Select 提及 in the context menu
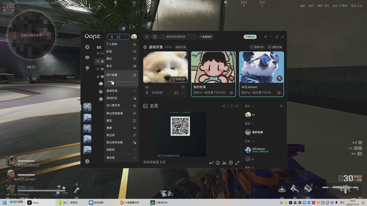367x206 pixels. click(121, 59)
